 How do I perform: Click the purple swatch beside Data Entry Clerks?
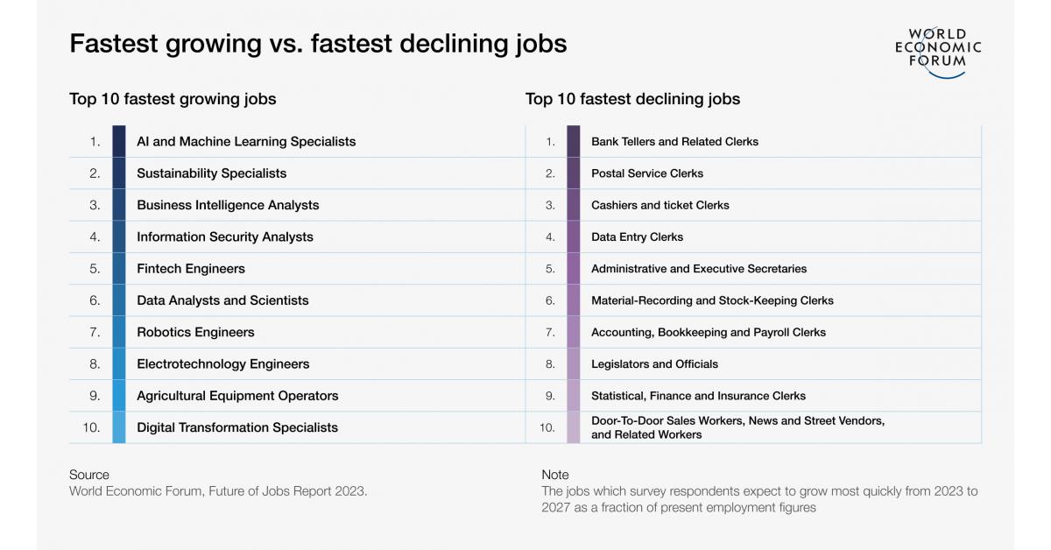pyautogui.click(x=574, y=236)
